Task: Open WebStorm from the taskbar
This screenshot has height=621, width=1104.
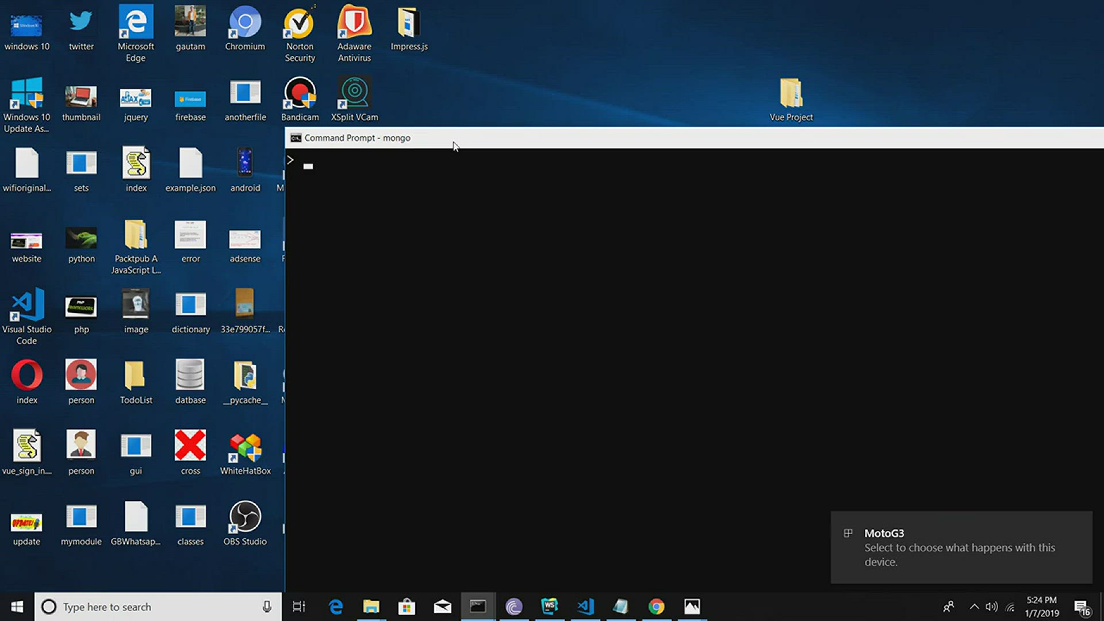Action: tap(550, 606)
